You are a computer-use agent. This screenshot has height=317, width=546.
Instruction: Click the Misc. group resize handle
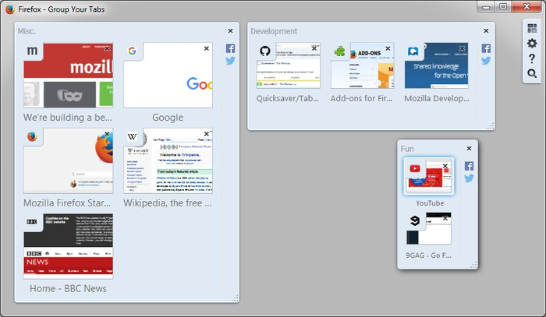coord(236,298)
